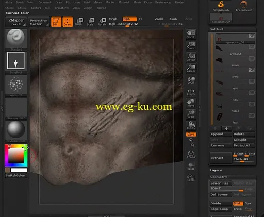
Task: Collapse the SubTool palette header
Action: pyautogui.click(x=217, y=29)
